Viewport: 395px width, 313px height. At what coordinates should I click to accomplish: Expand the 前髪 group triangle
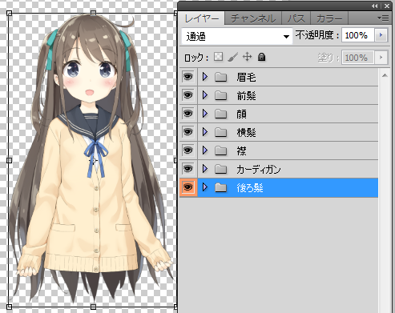pos(205,95)
